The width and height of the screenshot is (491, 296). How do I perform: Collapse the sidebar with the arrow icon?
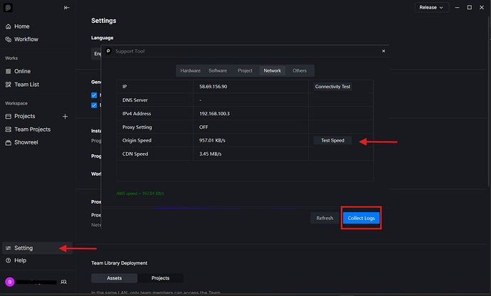click(67, 8)
